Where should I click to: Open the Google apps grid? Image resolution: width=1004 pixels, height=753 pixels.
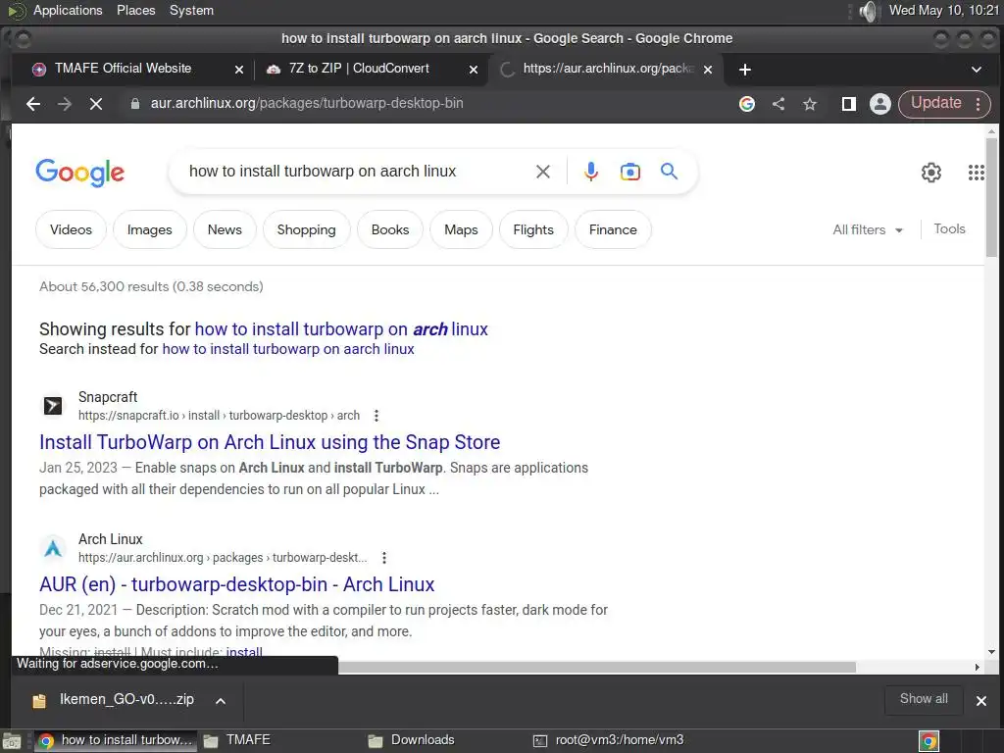pyautogui.click(x=976, y=173)
